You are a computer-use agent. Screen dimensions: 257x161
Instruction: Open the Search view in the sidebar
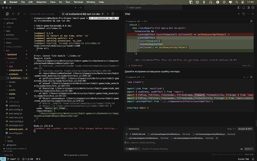(13, 14)
